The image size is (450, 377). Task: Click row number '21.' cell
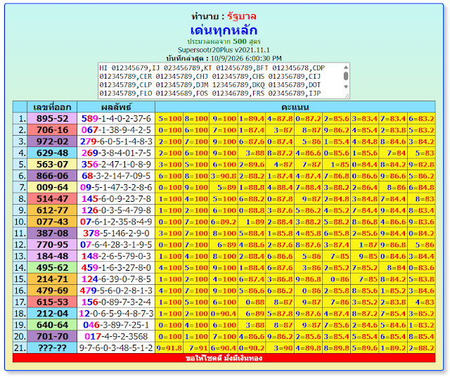point(20,348)
